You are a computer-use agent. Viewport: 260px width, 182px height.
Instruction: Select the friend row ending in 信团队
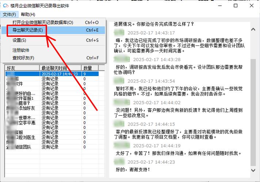(x=52, y=147)
